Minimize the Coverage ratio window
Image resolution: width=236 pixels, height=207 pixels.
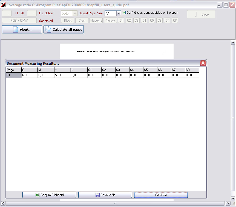point(220,5)
